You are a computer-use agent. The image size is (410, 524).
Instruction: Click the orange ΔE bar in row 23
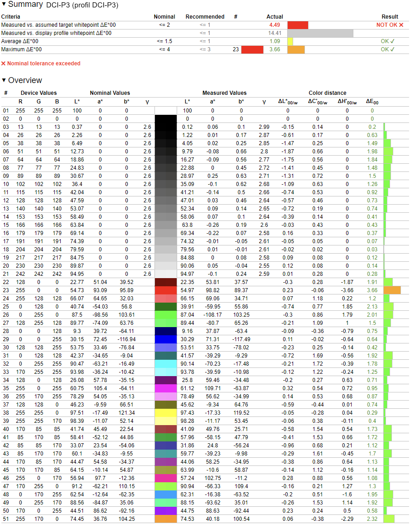[392, 290]
